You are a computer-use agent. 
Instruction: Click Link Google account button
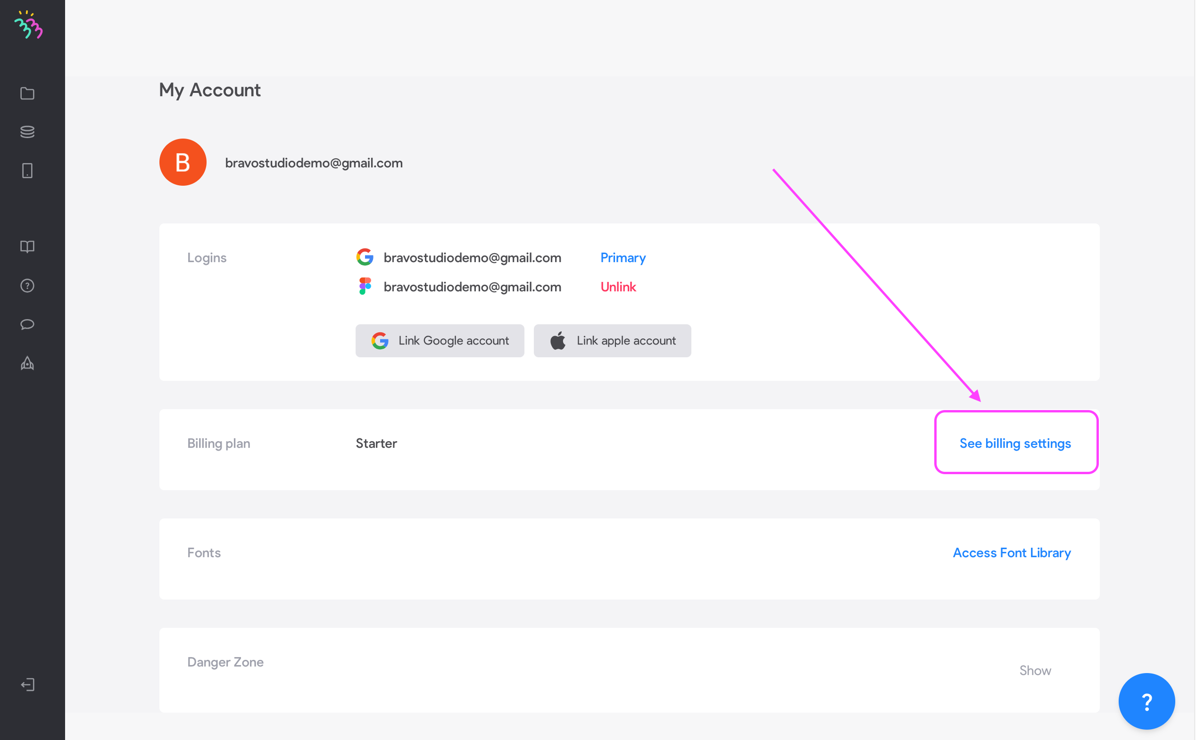click(440, 341)
